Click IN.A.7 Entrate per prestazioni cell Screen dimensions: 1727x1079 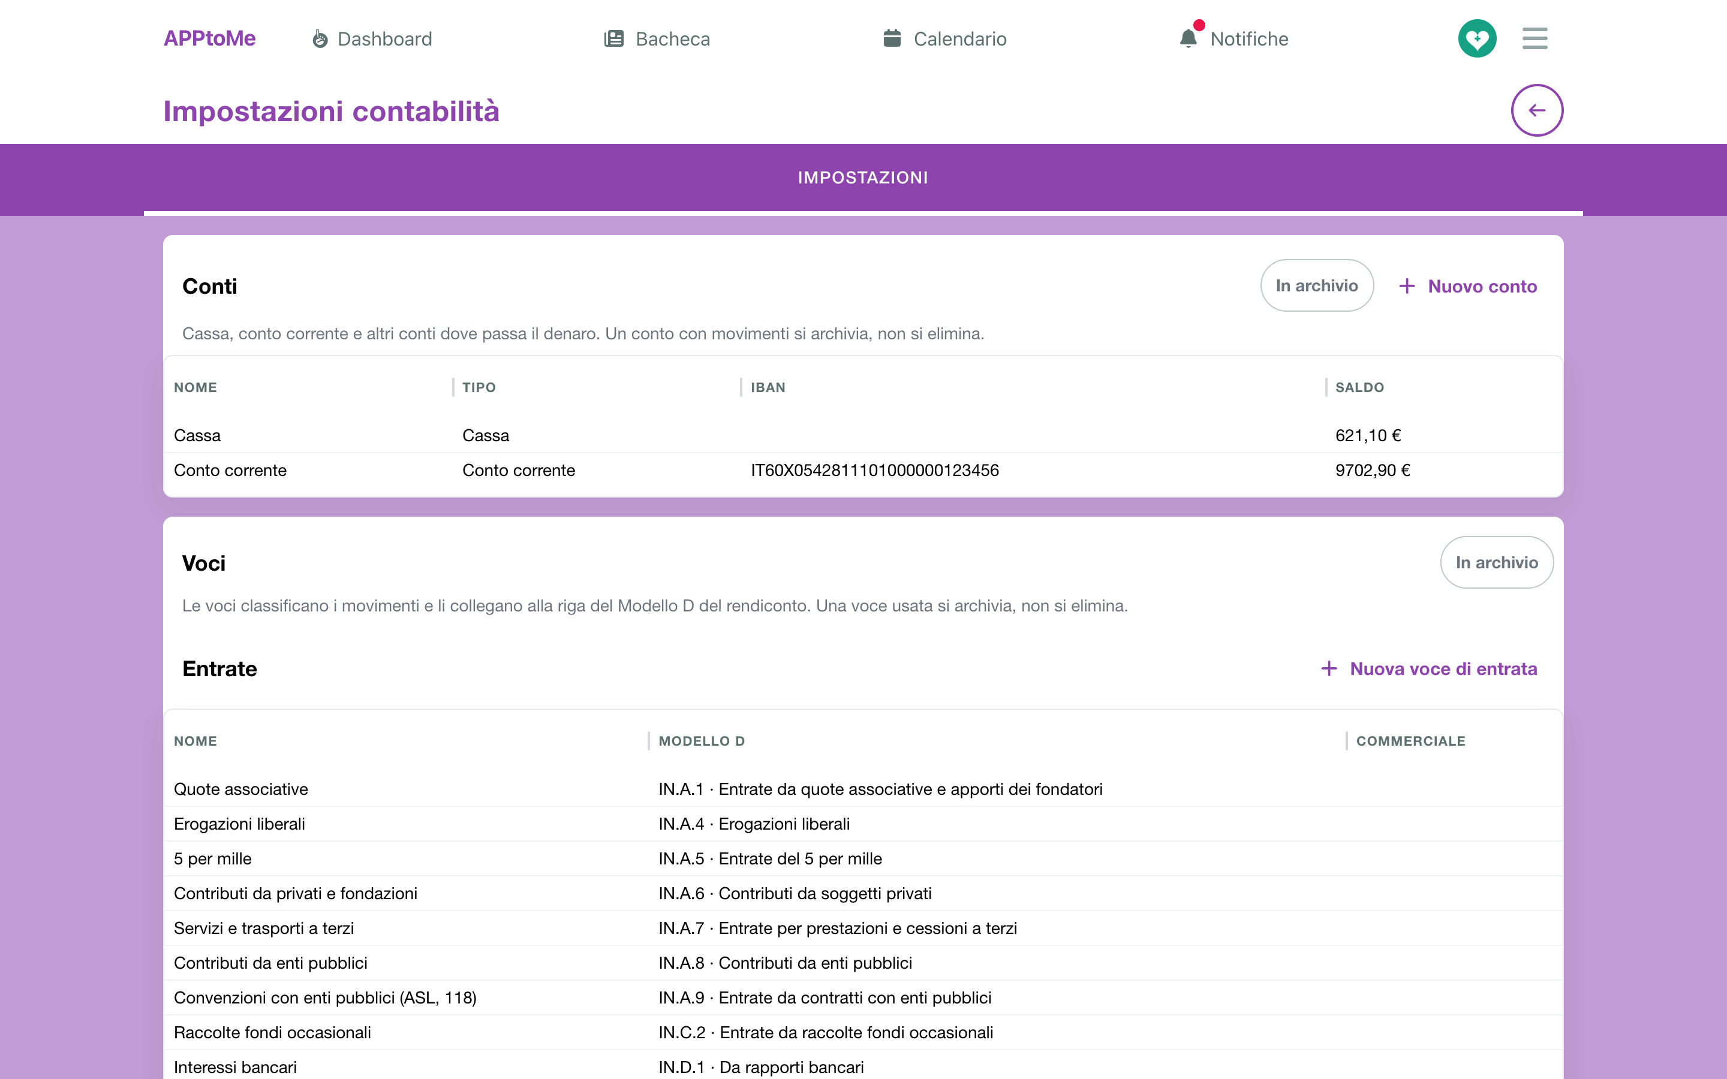click(838, 929)
